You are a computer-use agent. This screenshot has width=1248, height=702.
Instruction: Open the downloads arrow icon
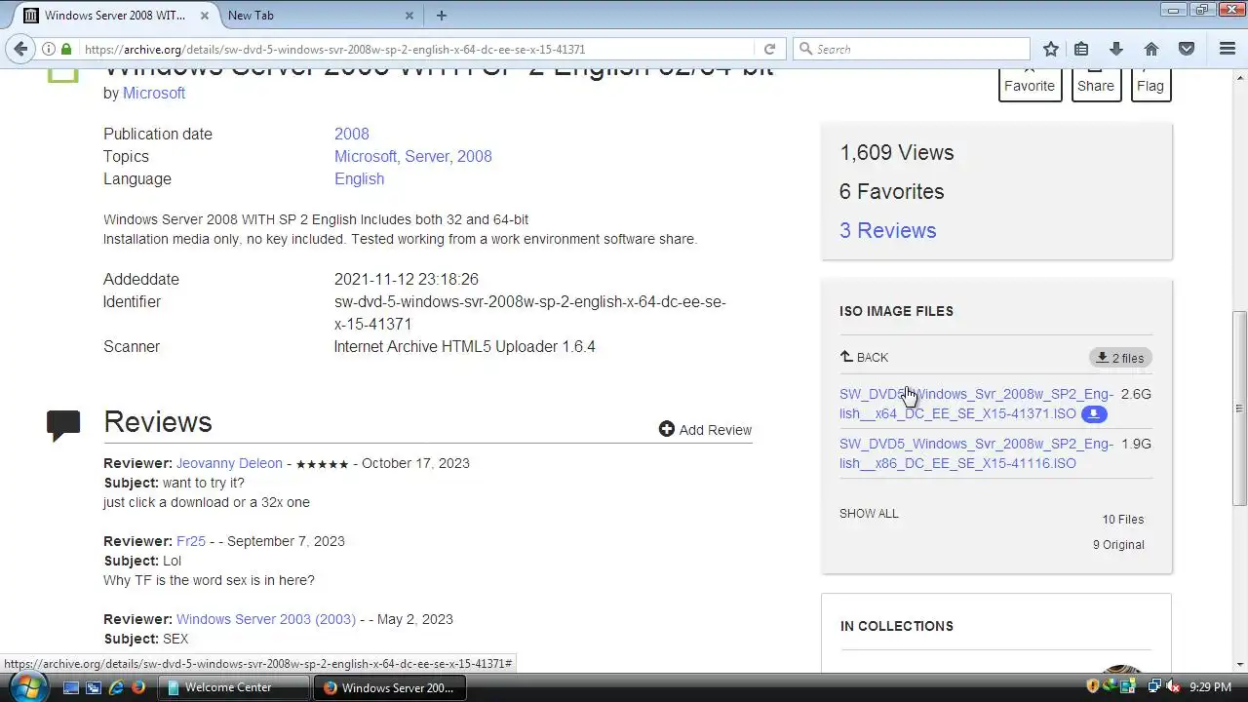pos(1116,49)
